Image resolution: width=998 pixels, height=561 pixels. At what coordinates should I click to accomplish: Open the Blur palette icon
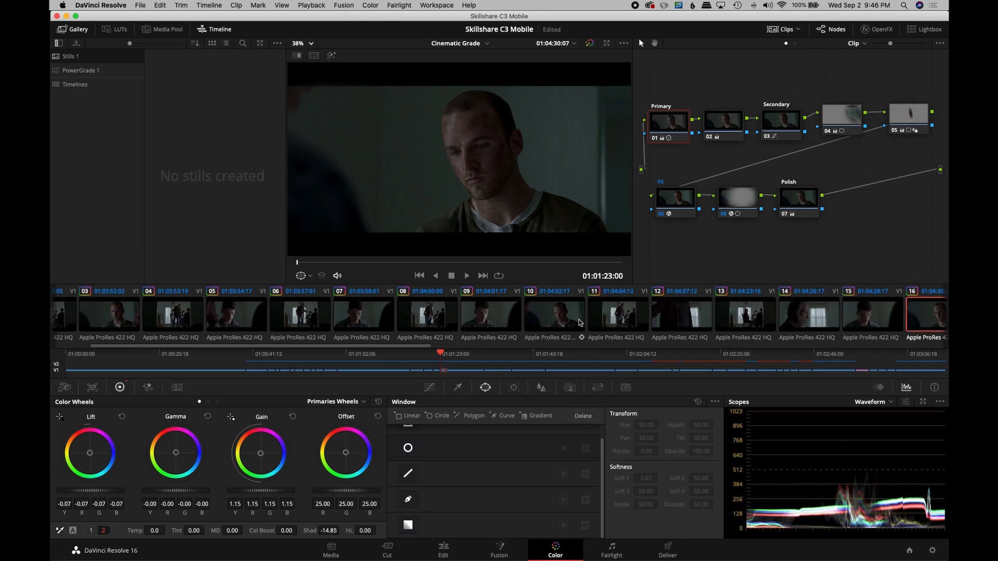coord(541,387)
